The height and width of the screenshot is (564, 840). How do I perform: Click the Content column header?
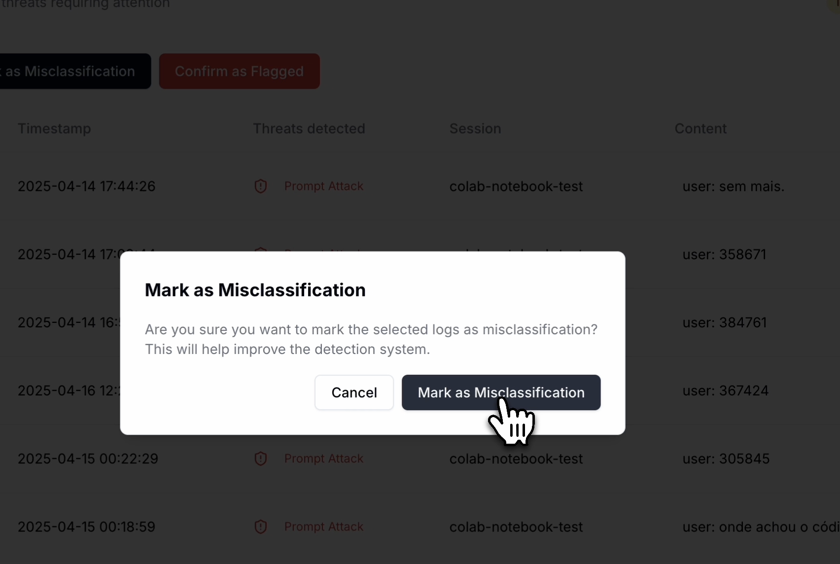pos(700,129)
